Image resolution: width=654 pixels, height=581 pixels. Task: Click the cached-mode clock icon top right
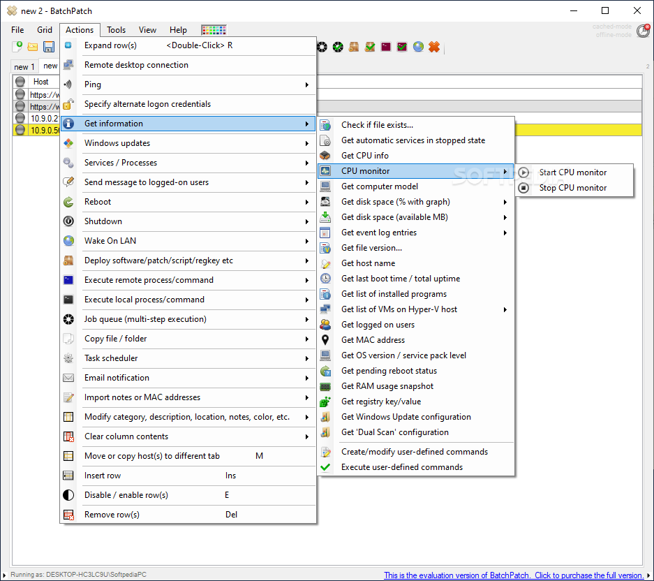pyautogui.click(x=643, y=31)
